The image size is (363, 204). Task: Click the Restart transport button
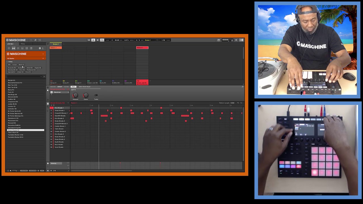point(89,40)
